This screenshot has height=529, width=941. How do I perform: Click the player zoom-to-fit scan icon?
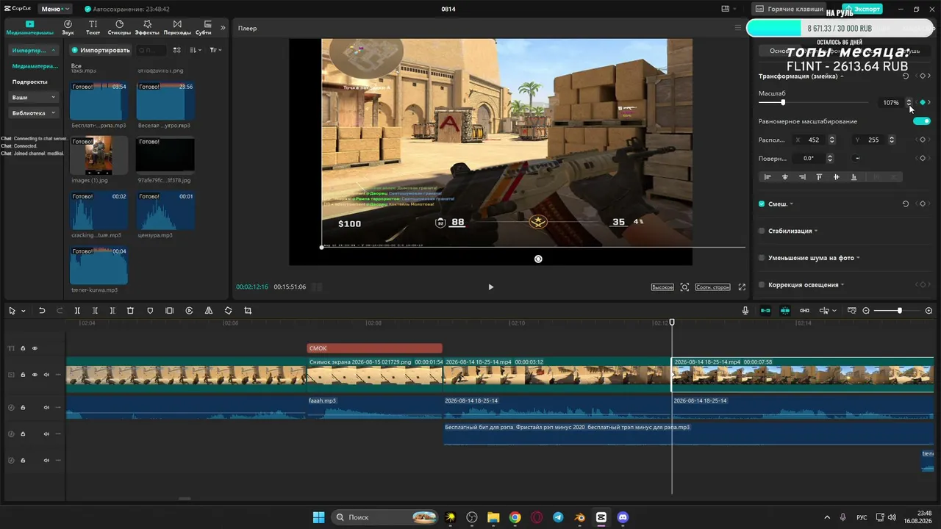684,287
